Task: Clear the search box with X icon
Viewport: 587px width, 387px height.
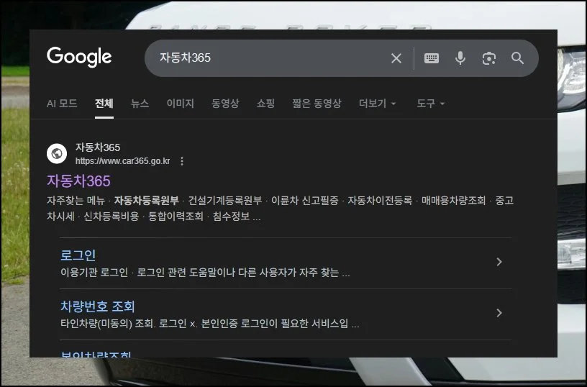Action: pyautogui.click(x=396, y=58)
